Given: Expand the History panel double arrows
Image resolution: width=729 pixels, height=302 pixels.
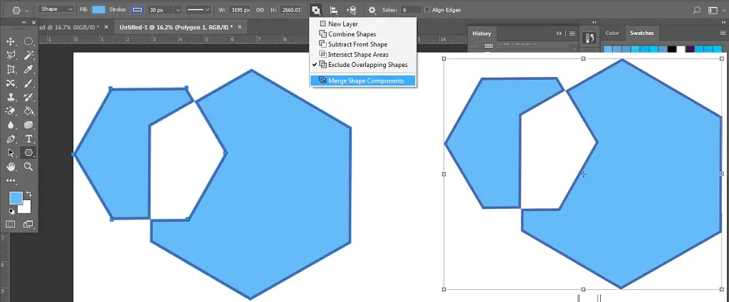Looking at the screenshot, I should 560,33.
